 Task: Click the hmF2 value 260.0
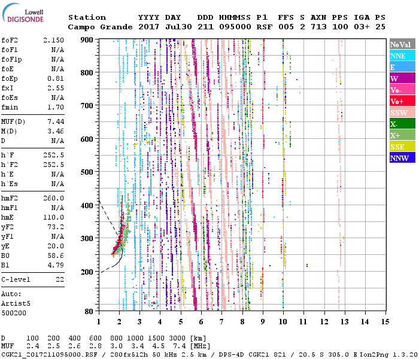pyautogui.click(x=53, y=198)
